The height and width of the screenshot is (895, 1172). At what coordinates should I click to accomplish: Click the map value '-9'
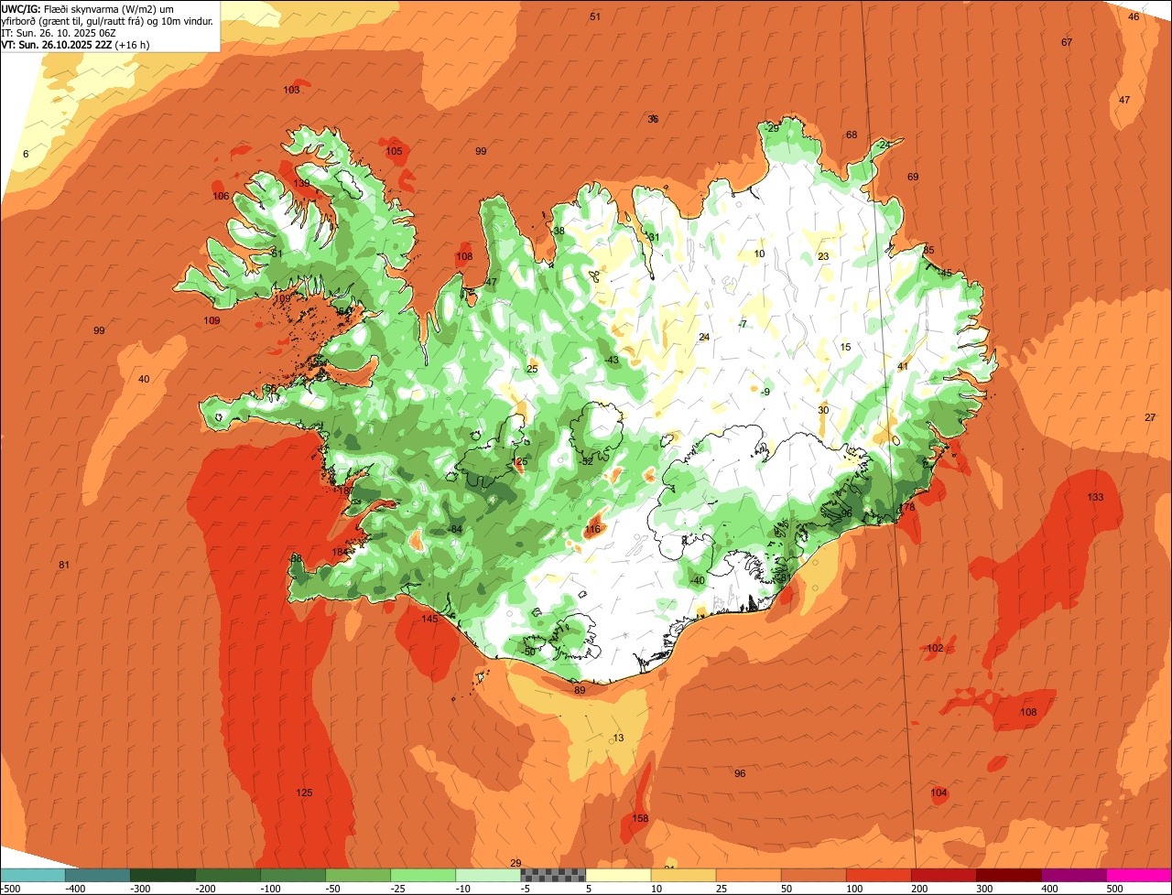pos(765,392)
